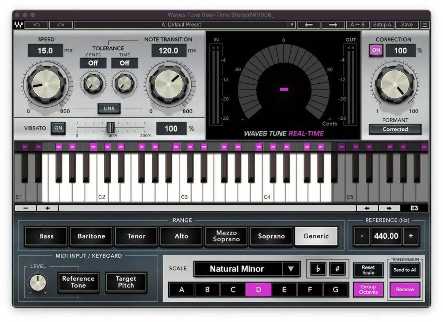Click the Speed knob
This screenshot has width=443, height=322.
(47, 84)
